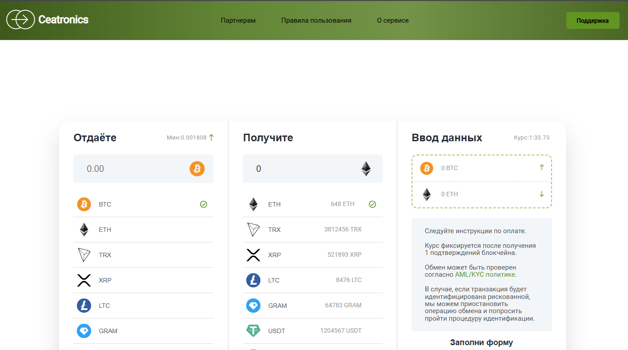Select the BTC coin icon in the Отдаёте list
The width and height of the screenshot is (628, 350).
click(x=84, y=204)
